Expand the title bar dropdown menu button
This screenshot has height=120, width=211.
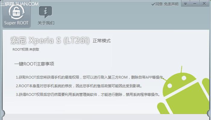185,4
